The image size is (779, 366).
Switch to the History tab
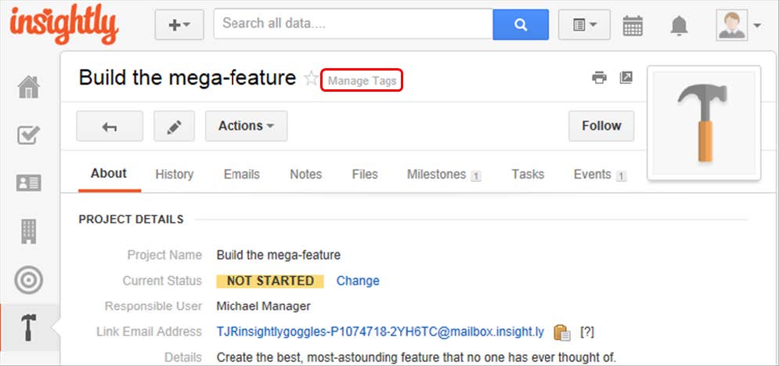coord(174,175)
